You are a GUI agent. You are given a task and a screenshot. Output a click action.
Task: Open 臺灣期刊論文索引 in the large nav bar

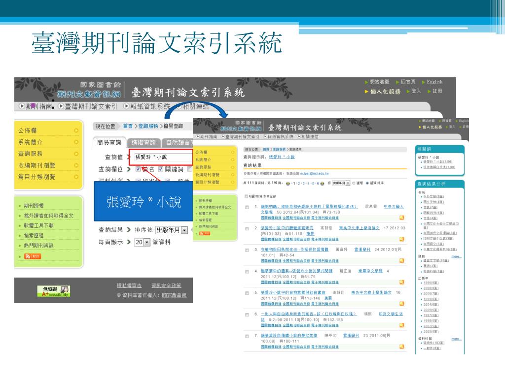pyautogui.click(x=91, y=106)
